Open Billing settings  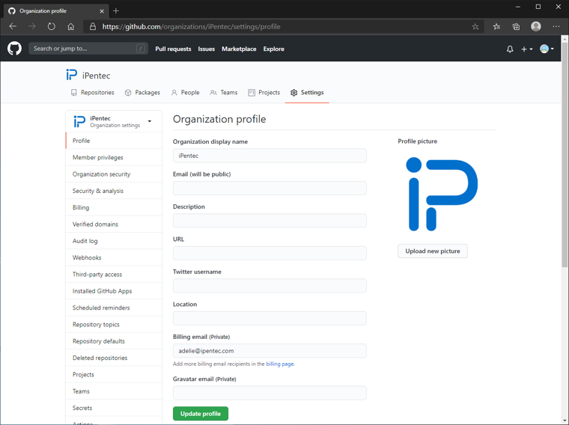coord(114,207)
